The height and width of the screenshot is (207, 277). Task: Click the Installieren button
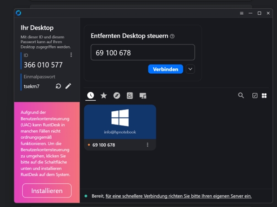coord(47,191)
